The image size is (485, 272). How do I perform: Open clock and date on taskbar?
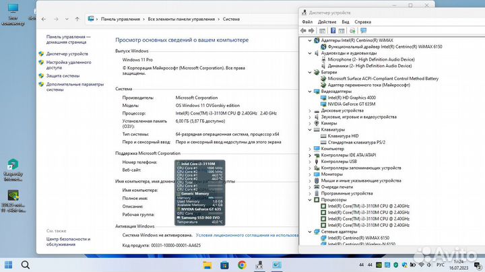[x=459, y=265]
